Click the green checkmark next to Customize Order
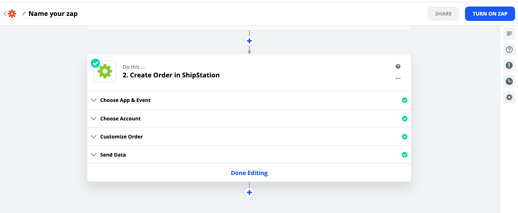The width and height of the screenshot is (518, 213). (x=405, y=137)
